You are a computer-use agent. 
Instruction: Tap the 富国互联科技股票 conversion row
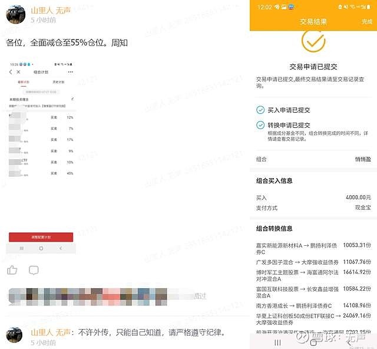[x=313, y=292]
